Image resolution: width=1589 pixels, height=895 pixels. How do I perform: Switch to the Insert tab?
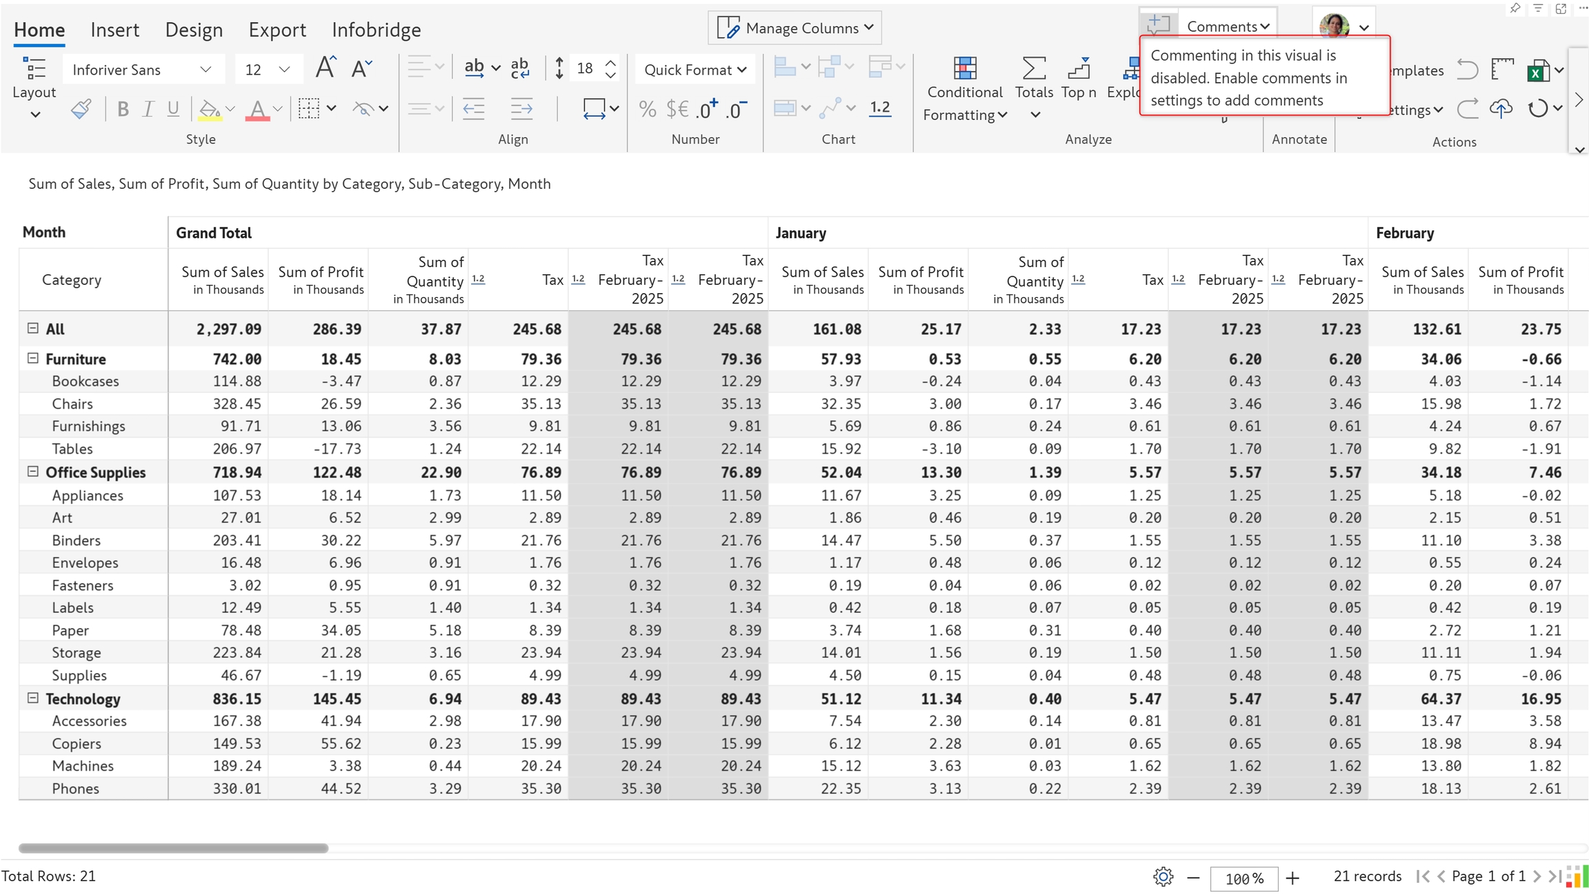tap(114, 30)
